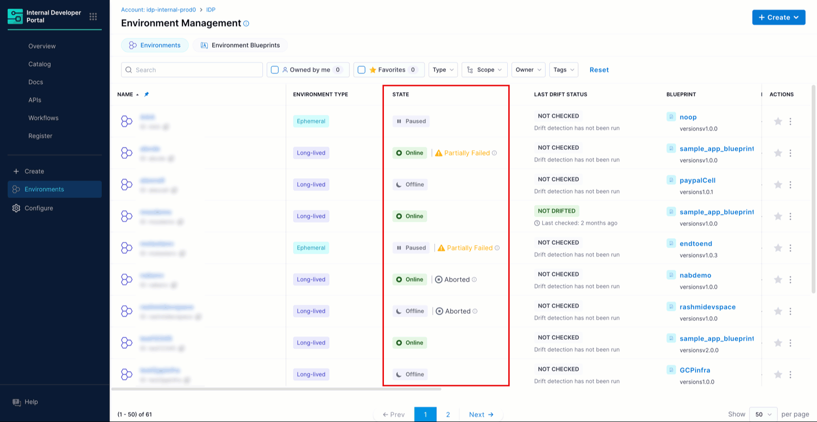817x422 pixels.
Task: Click the Configure gear icon
Action: [16, 208]
